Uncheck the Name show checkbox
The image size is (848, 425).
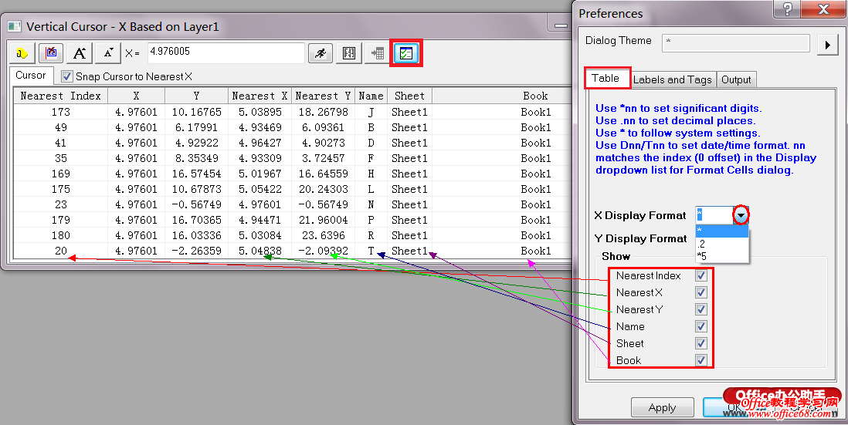pos(701,326)
